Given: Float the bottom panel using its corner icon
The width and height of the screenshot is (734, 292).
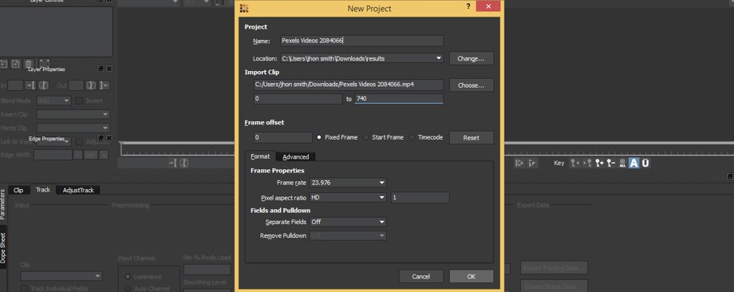Looking at the screenshot, I should [x=730, y=176].
